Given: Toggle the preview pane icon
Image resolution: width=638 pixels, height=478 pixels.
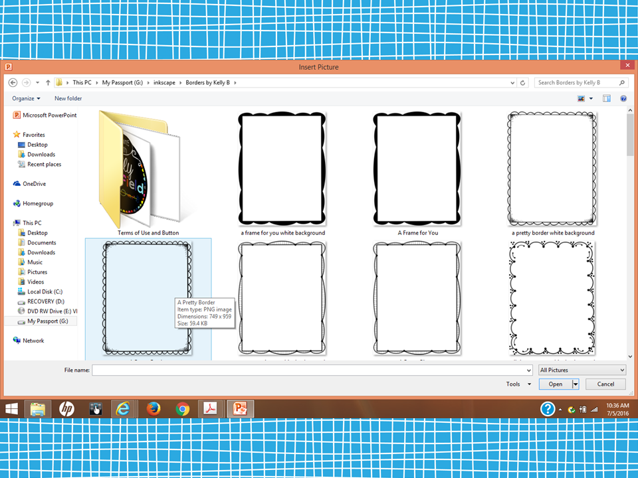Looking at the screenshot, I should pyautogui.click(x=606, y=98).
